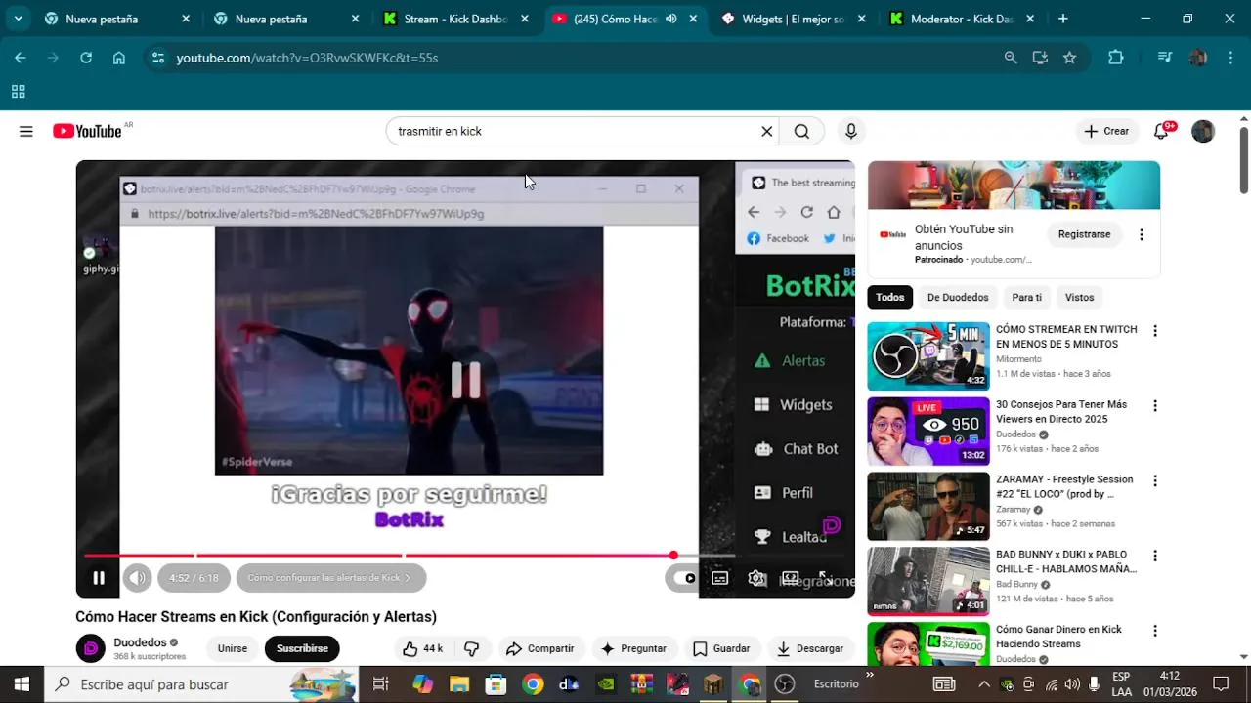The image size is (1251, 703).
Task: Open the 'BAD BUNNY x DUKI' video thumbnail
Action: click(928, 581)
